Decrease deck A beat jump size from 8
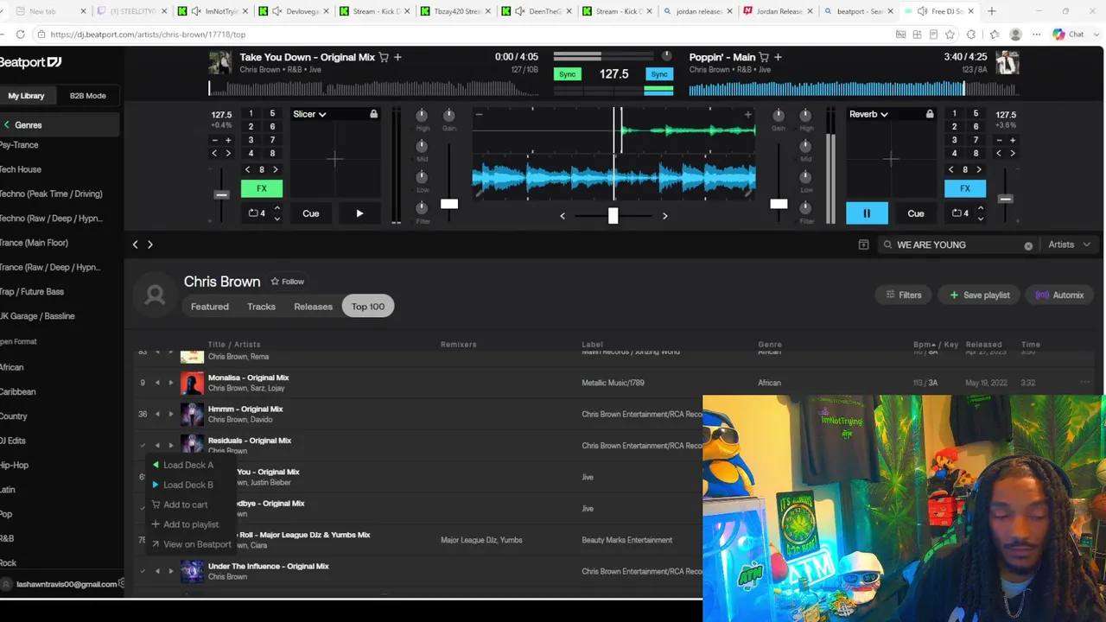 [x=248, y=170]
